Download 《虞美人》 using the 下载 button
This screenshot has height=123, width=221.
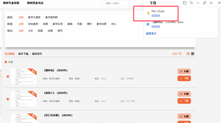coord(184,101)
